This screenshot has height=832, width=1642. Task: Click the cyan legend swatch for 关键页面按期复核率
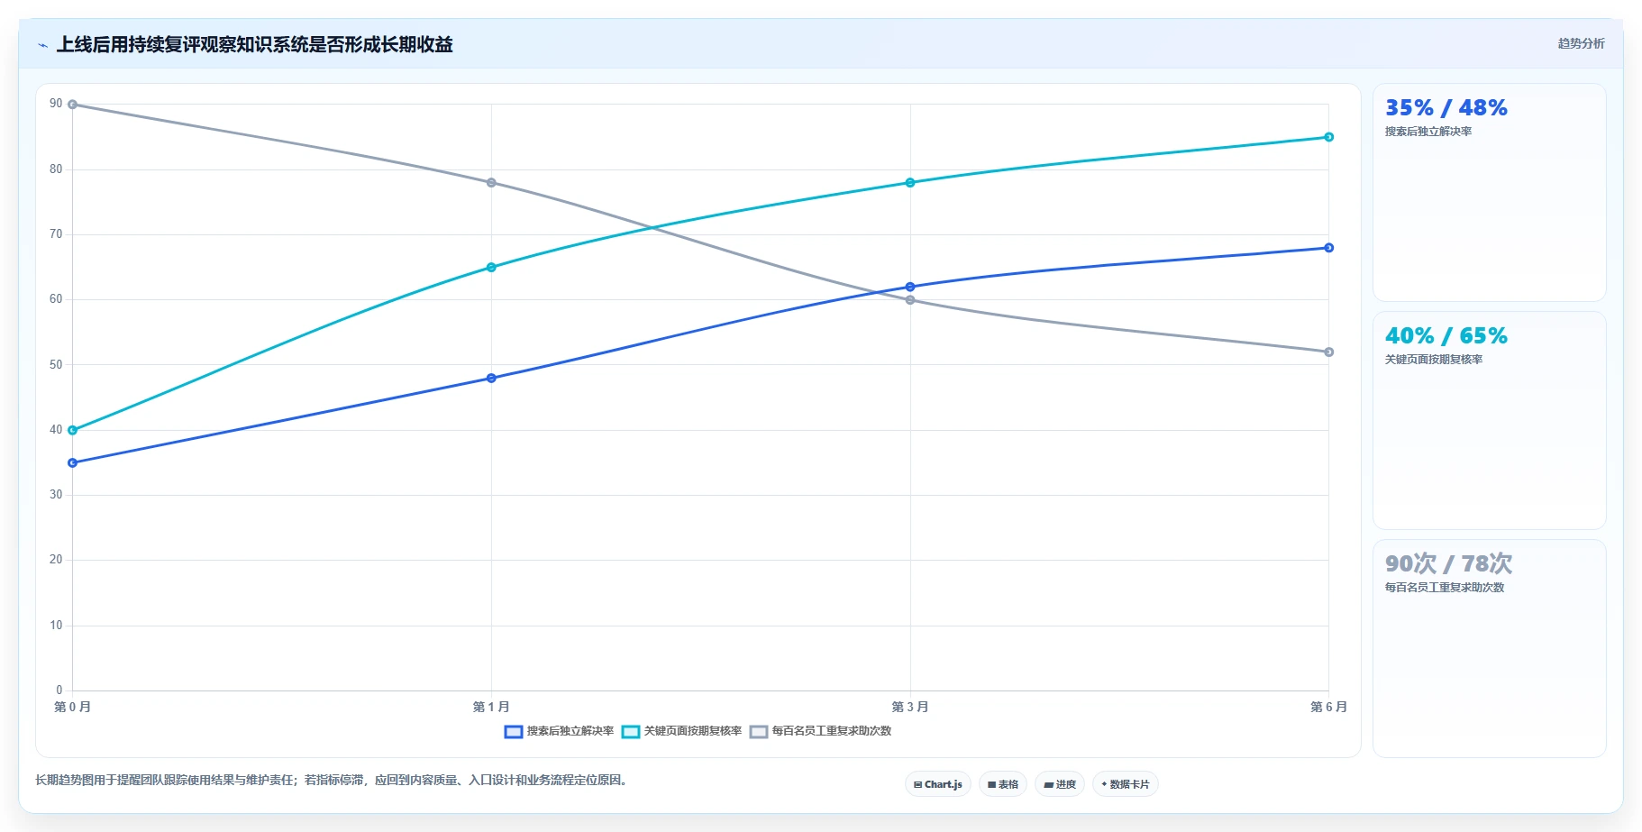click(631, 732)
